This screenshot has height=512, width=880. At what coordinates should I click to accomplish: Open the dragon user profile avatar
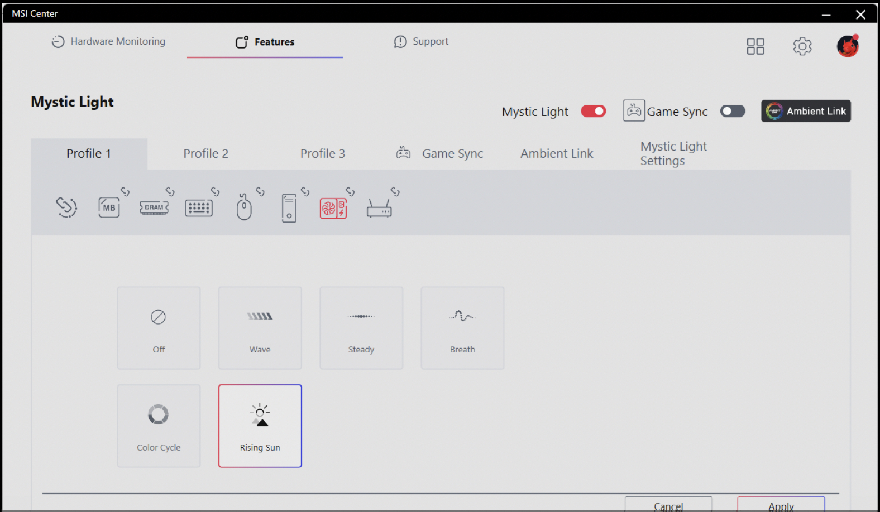pyautogui.click(x=848, y=46)
